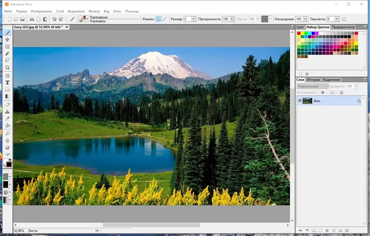The image size is (370, 236).
Task: Choose the Gradient tool in the toolbox
Action: click(x=7, y=96)
